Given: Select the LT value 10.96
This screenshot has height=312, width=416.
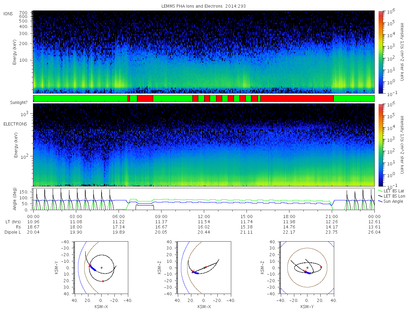Looking at the screenshot, I should (x=33, y=222).
